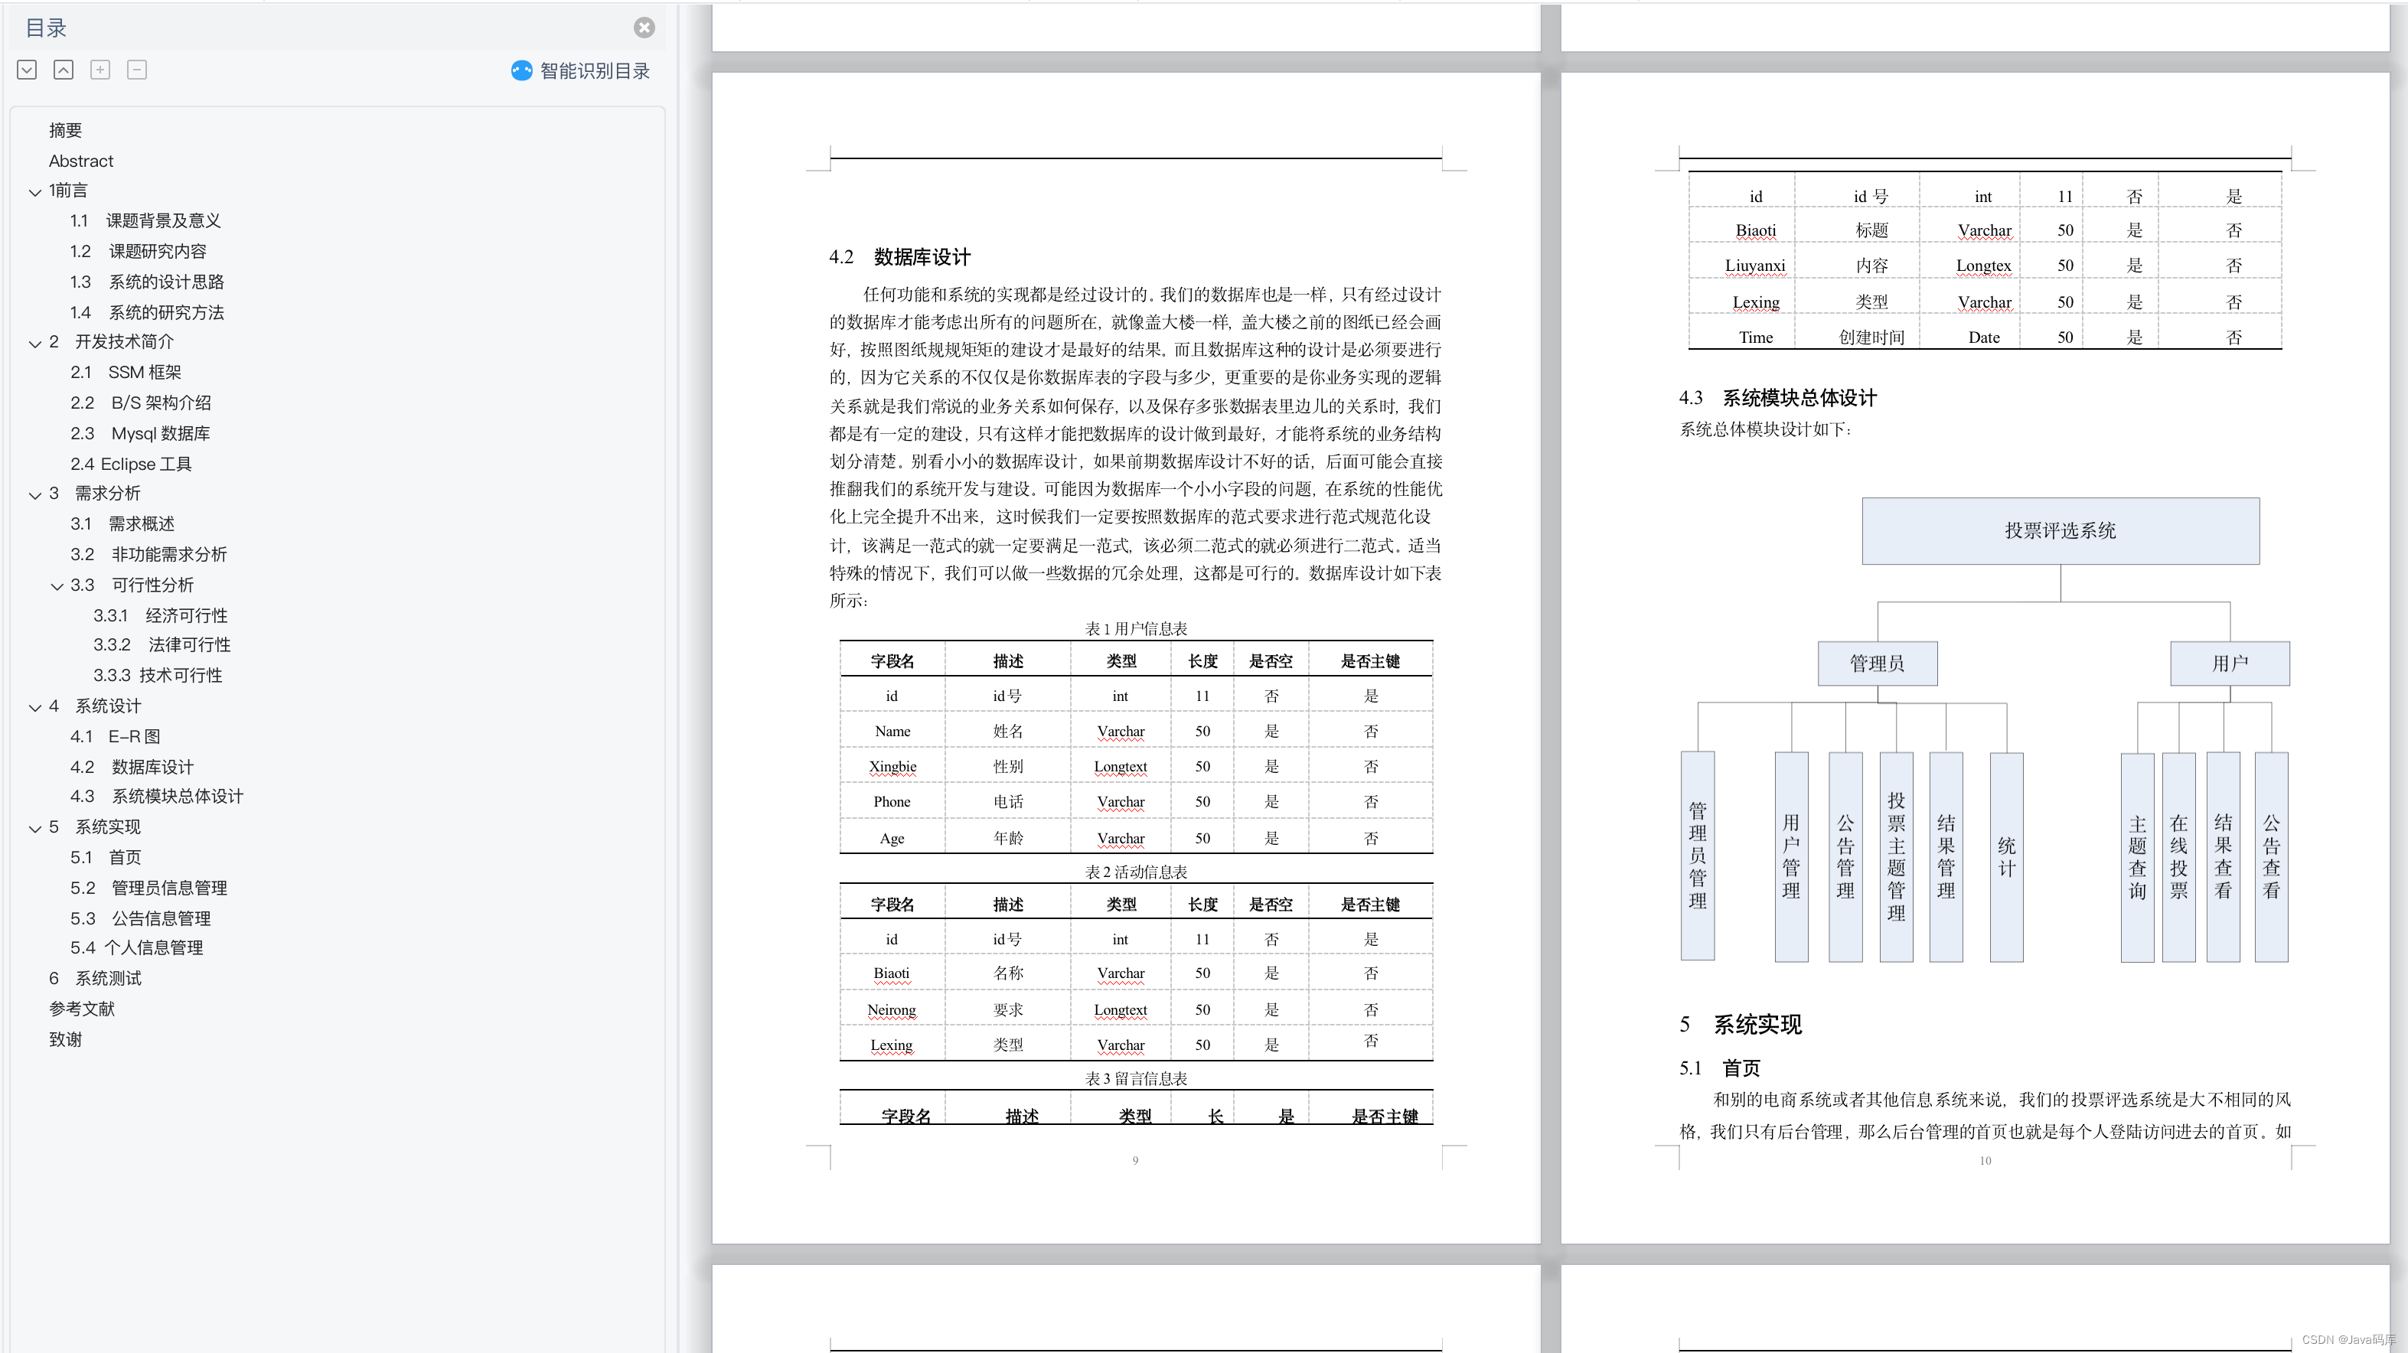
Task: Click the 4.3 系统模块总体设计 page heading
Action: click(1778, 398)
